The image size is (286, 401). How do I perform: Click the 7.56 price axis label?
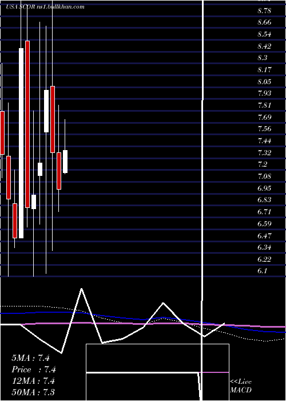pos(264,128)
